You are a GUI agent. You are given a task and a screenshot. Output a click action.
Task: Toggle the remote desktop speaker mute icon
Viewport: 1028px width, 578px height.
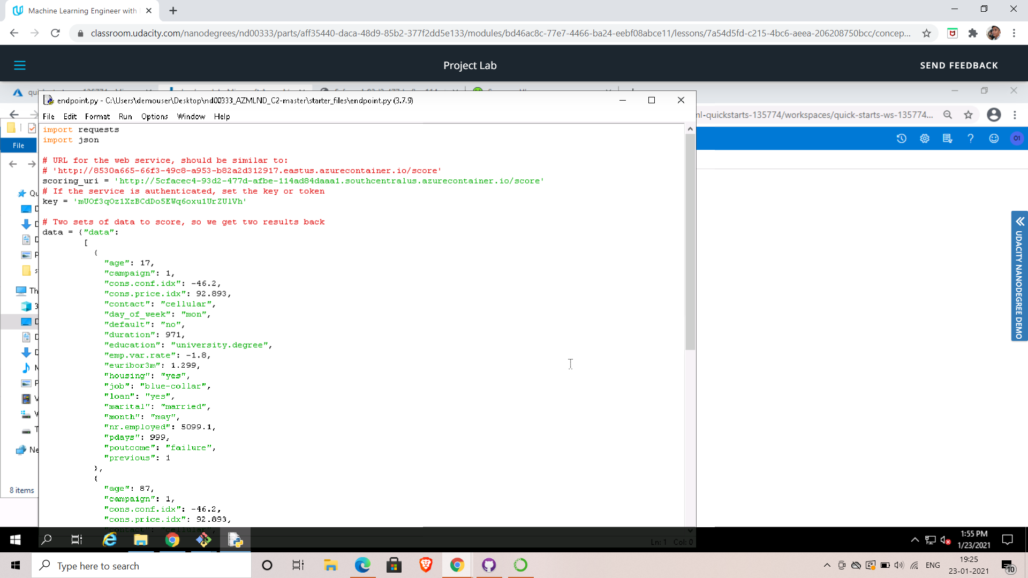pyautogui.click(x=946, y=540)
